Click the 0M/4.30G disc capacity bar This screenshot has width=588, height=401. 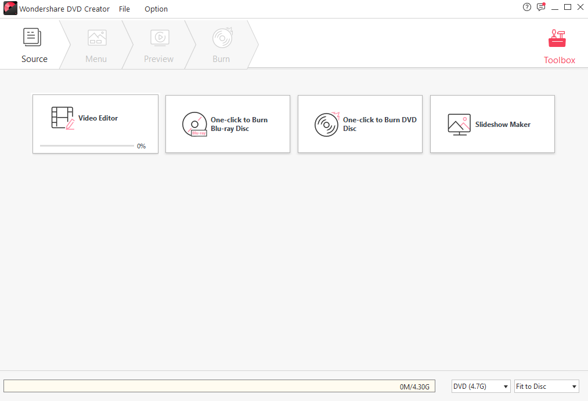[x=219, y=386]
